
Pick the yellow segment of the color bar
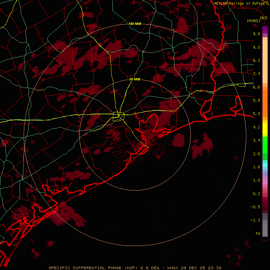(x=265, y=128)
